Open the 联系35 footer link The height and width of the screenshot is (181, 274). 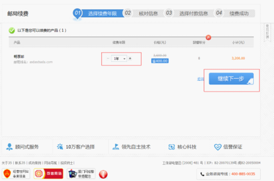[20, 163]
